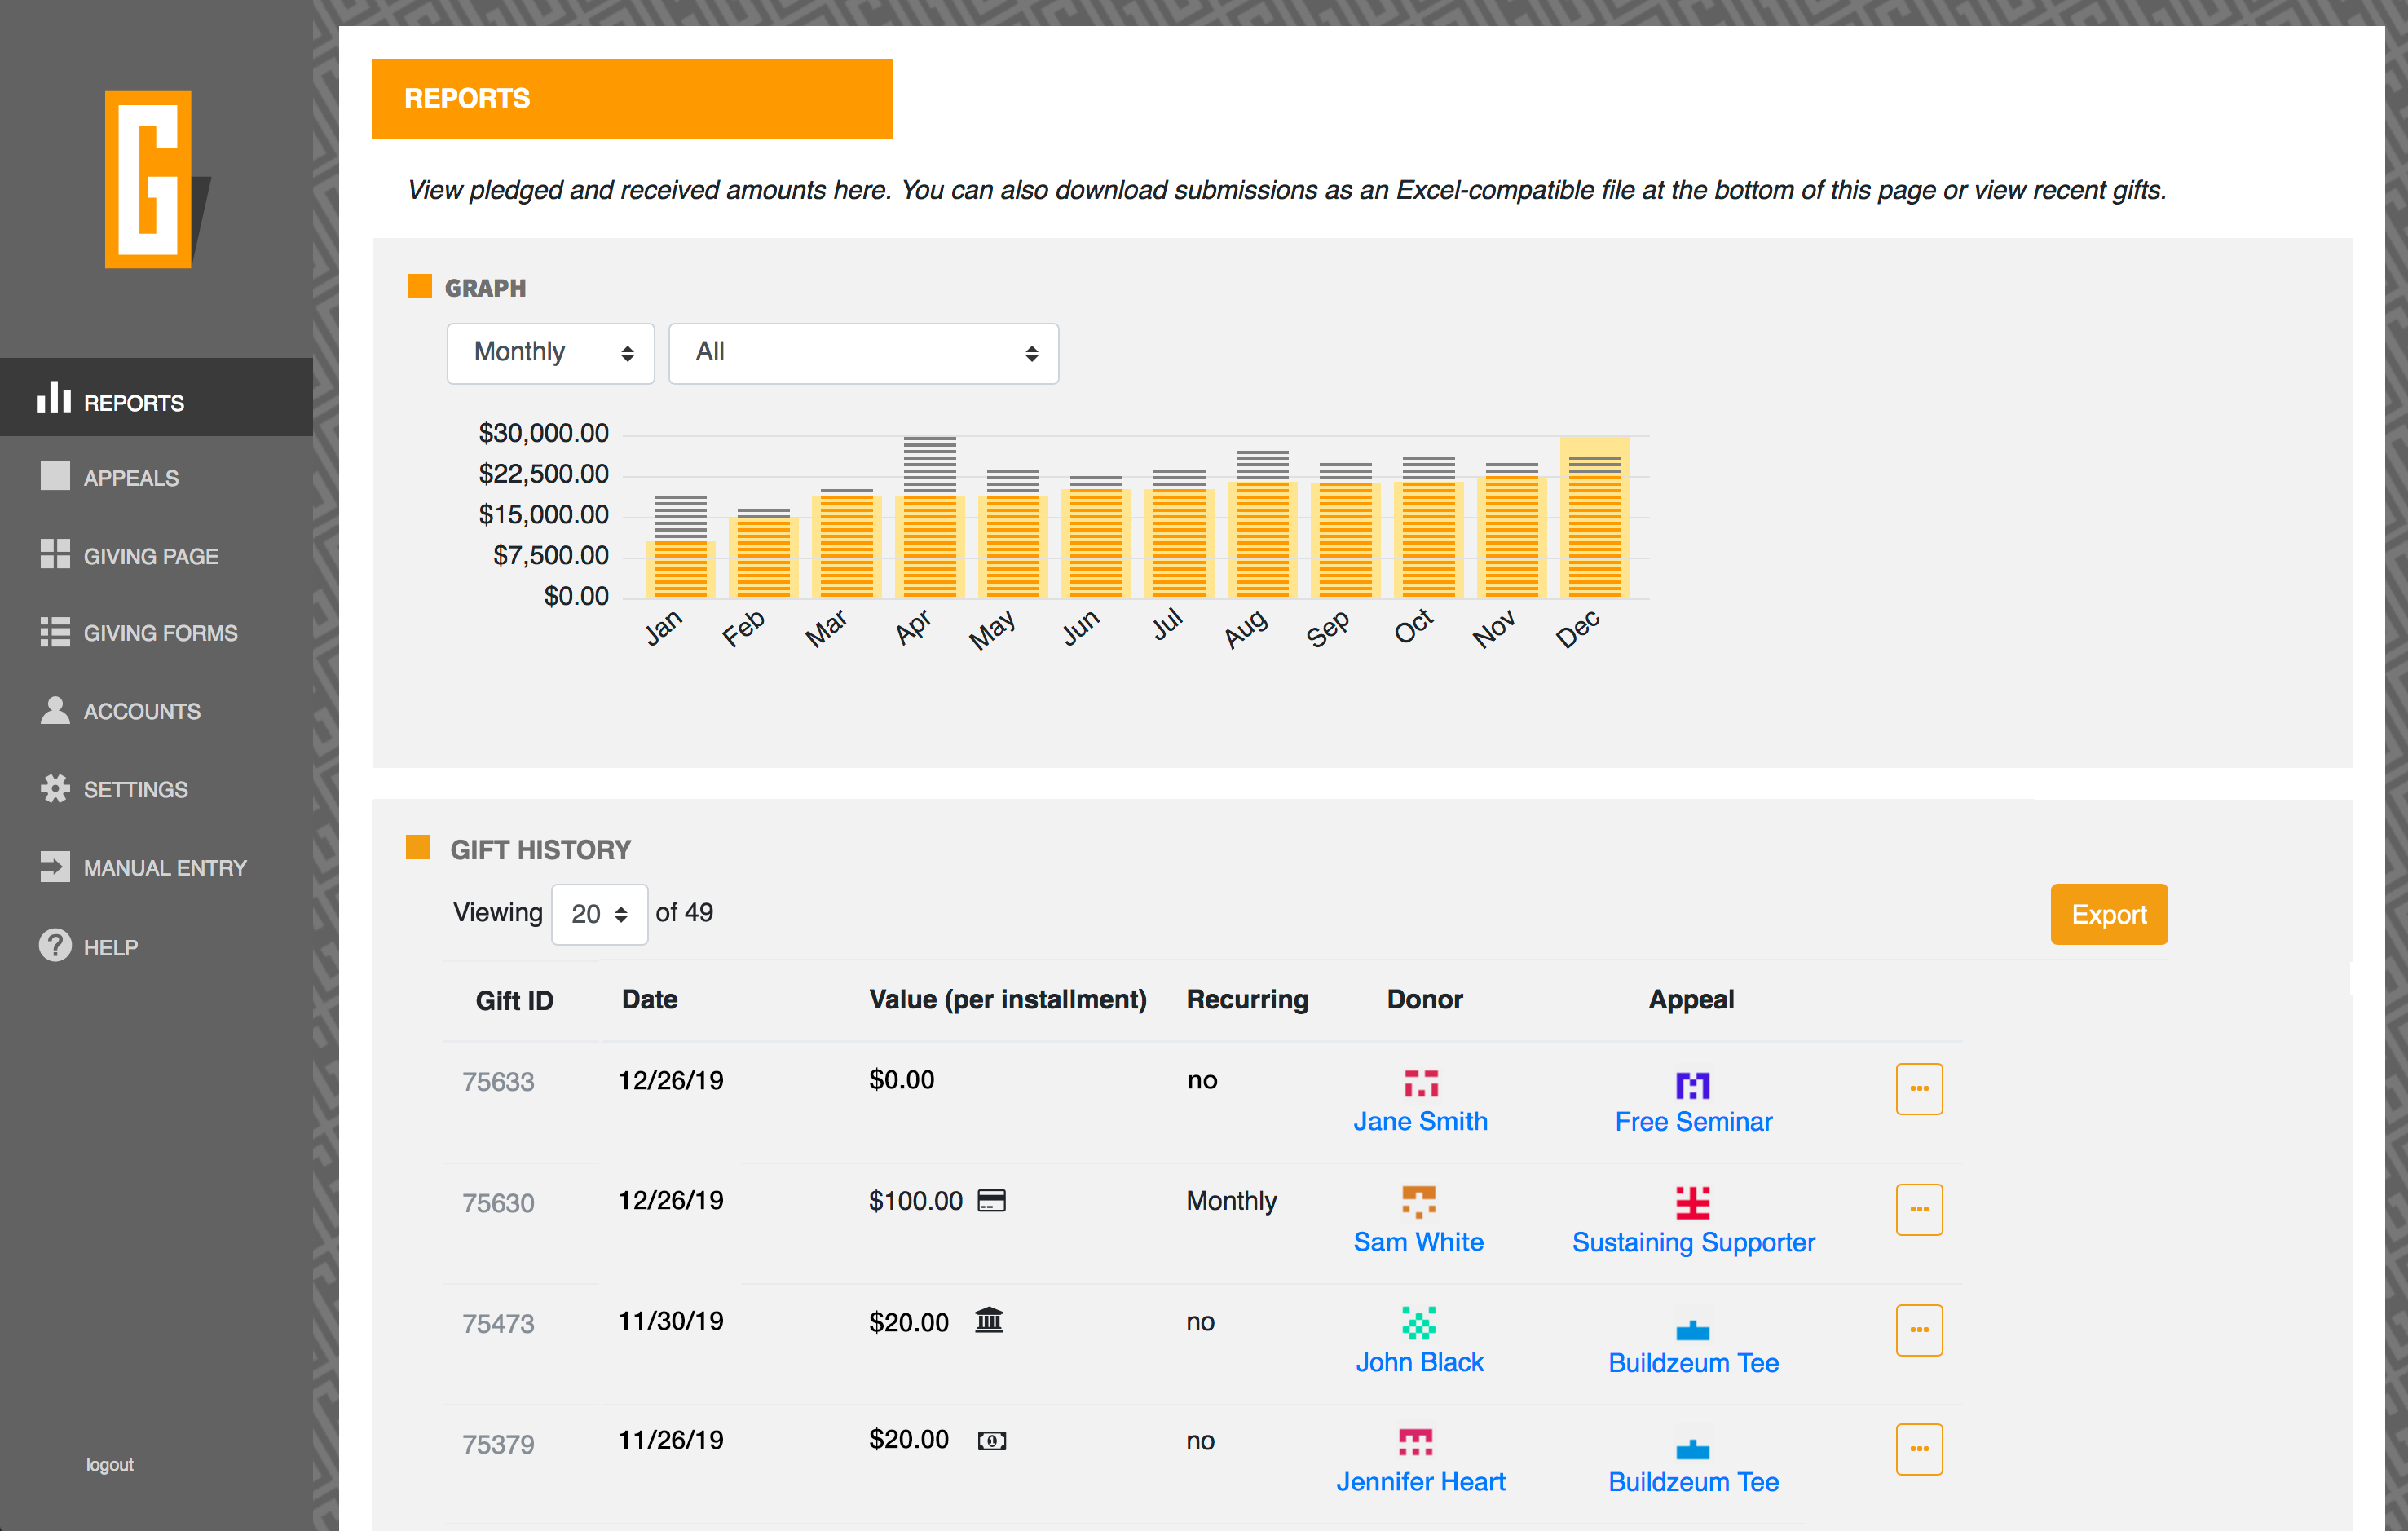Open Giving Page from the sidebar
Screen dimensions: 2408x1531
coord(55,555)
